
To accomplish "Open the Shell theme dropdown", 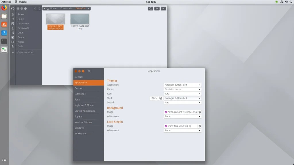I will point(183,98).
